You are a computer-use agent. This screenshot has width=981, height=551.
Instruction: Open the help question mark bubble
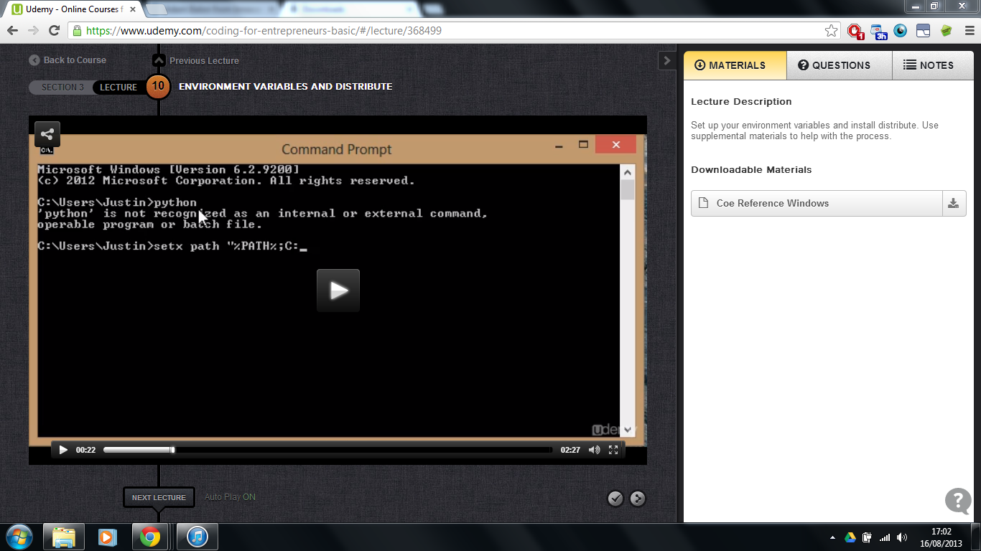pos(958,501)
